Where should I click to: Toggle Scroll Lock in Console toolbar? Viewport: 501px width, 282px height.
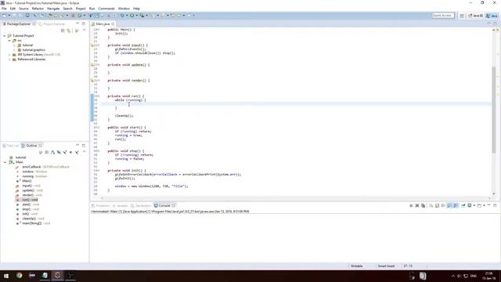click(437, 205)
